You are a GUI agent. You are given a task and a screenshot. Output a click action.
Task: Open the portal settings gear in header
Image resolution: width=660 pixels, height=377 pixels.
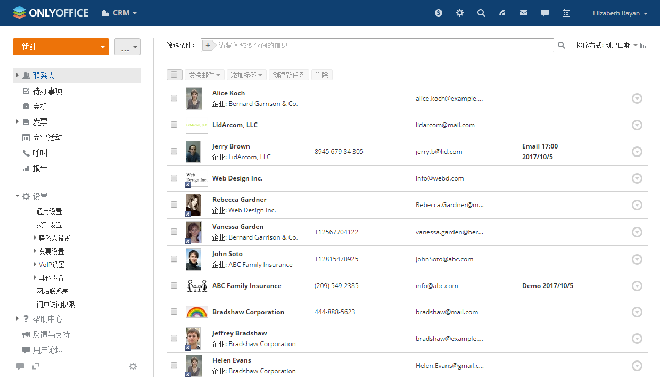point(460,13)
